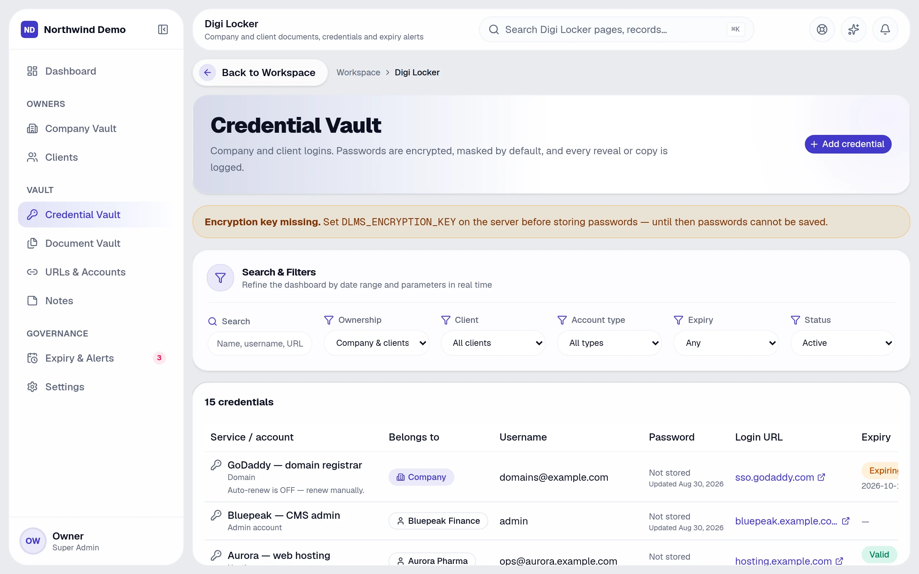Click the Company badge in GoDaddy row
Image resolution: width=919 pixels, height=574 pixels.
(421, 477)
